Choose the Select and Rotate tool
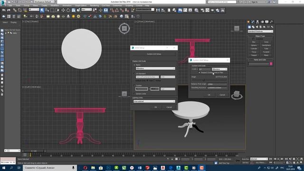 pos(68,10)
